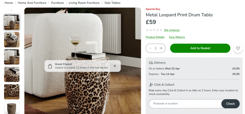
Task: Increase quantity with plus button
Action: click(161, 48)
